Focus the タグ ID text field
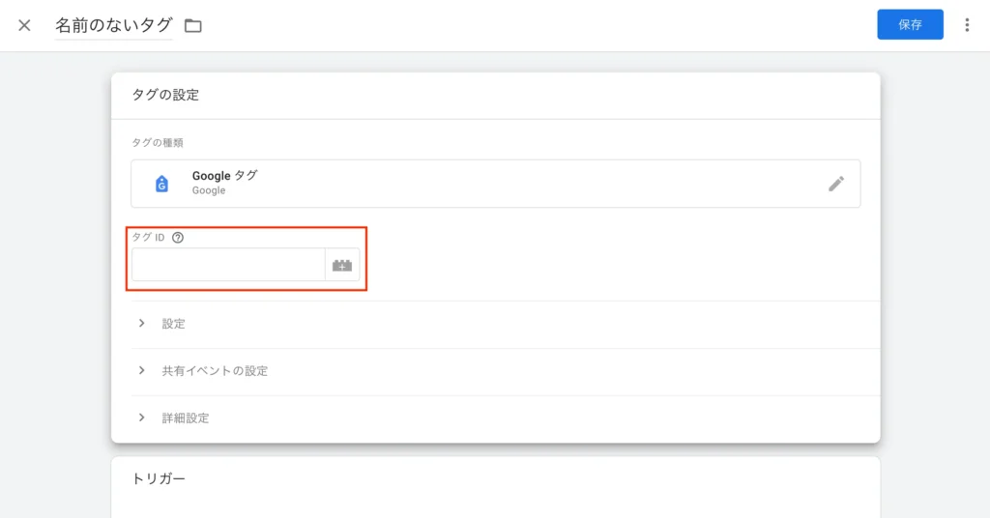 (228, 265)
